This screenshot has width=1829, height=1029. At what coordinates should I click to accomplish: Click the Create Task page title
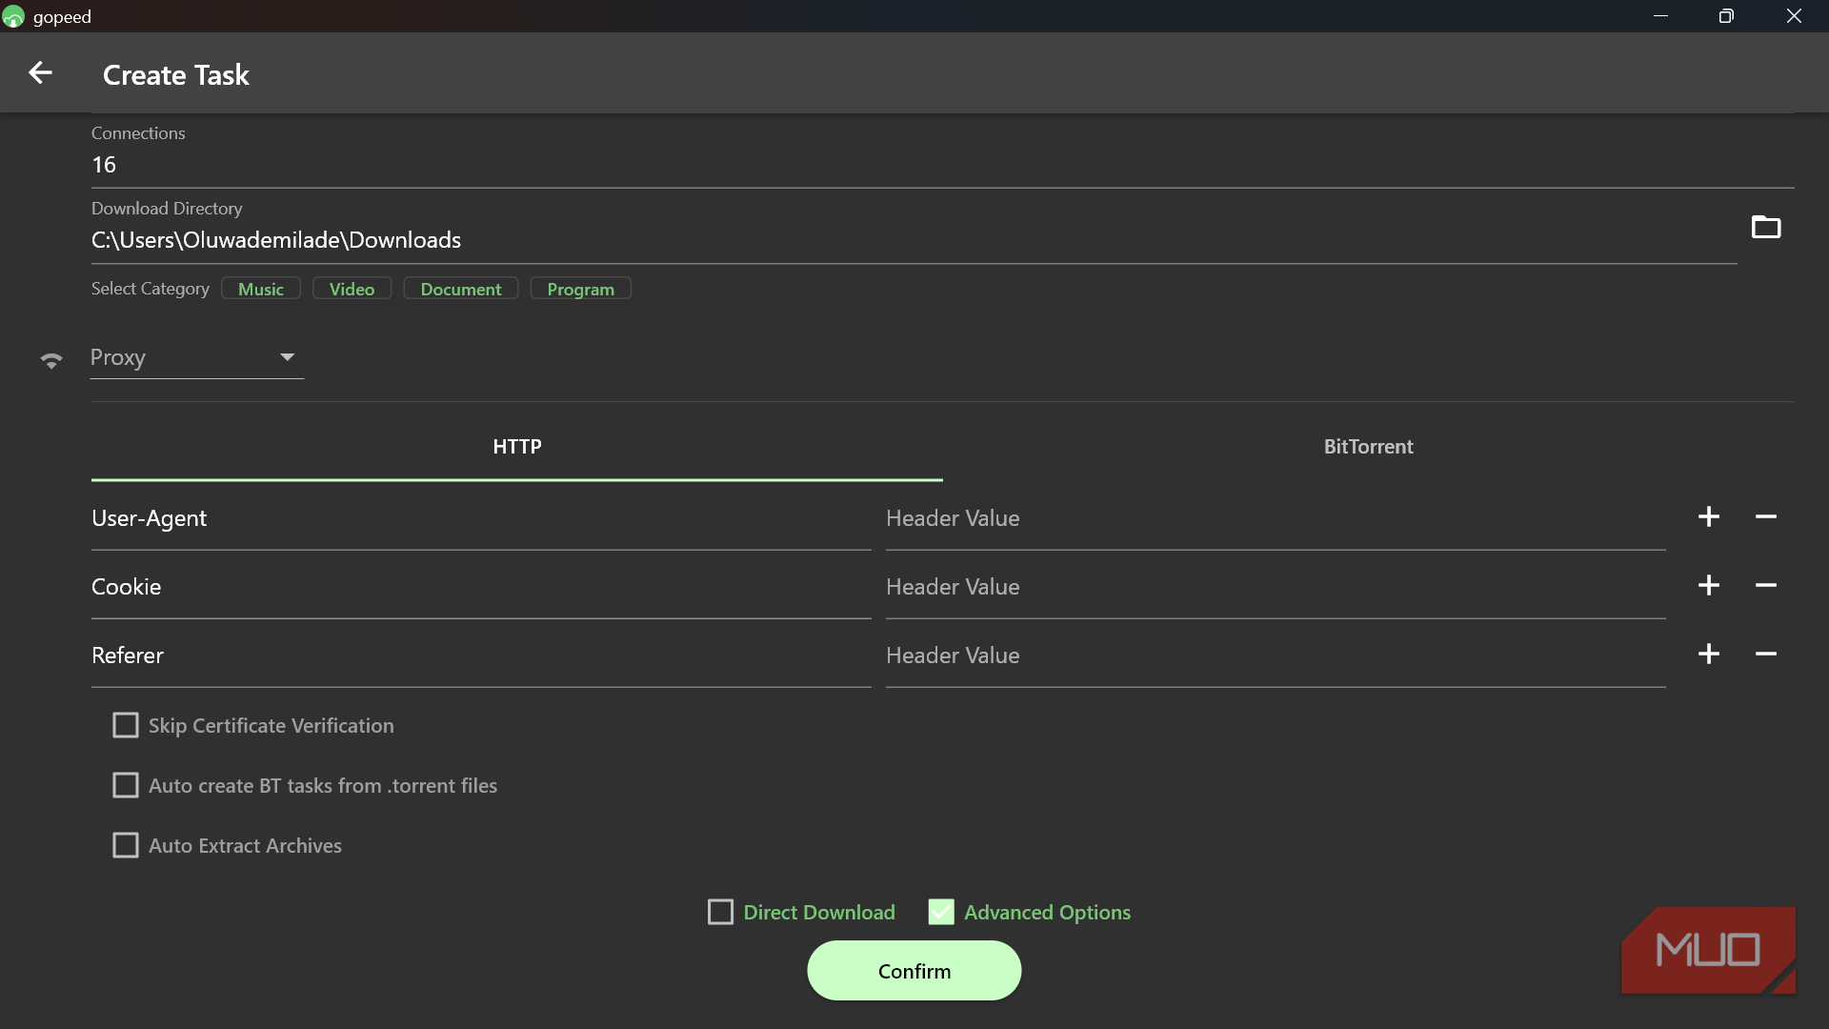pyautogui.click(x=176, y=75)
